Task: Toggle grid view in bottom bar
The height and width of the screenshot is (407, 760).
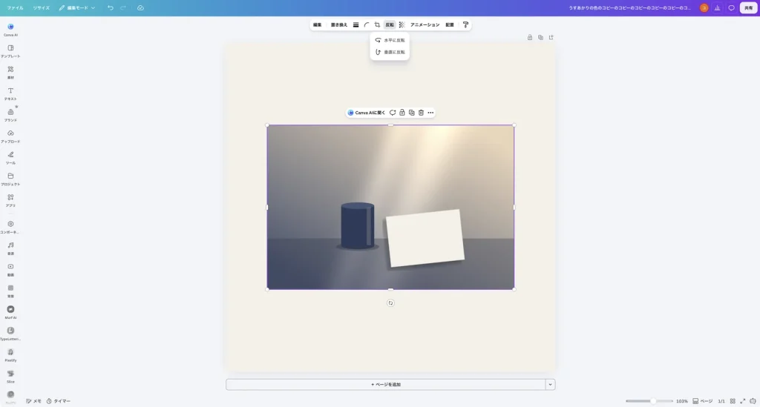Action: (733, 401)
